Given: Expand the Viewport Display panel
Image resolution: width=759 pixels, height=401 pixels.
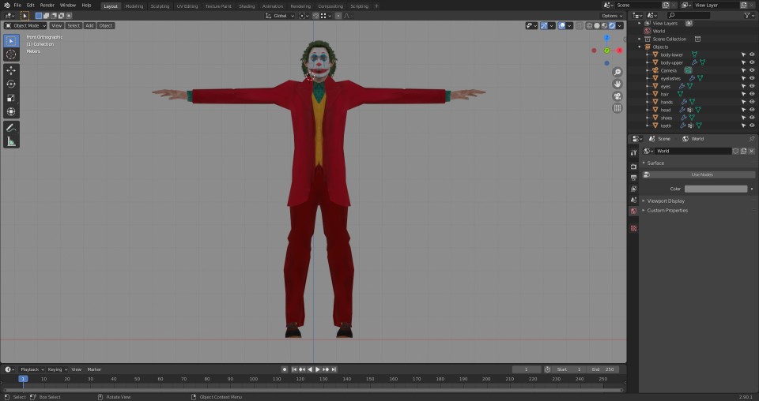Looking at the screenshot, I should pos(667,200).
